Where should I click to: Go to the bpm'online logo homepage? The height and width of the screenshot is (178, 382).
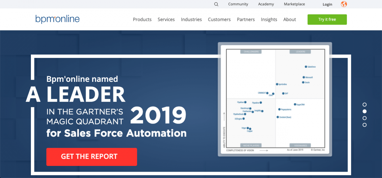tap(58, 19)
